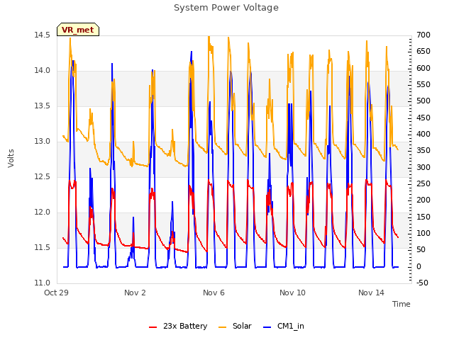Image resolution: width=454 pixels, height=340 pixels.
Task: Click the 550 right axis value
Action: tap(423, 85)
